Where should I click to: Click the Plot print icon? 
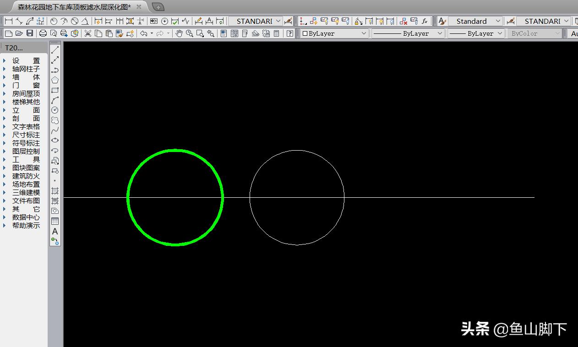43,33
